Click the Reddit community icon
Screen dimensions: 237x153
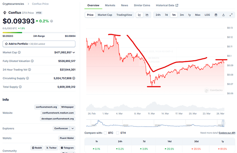[33, 148]
